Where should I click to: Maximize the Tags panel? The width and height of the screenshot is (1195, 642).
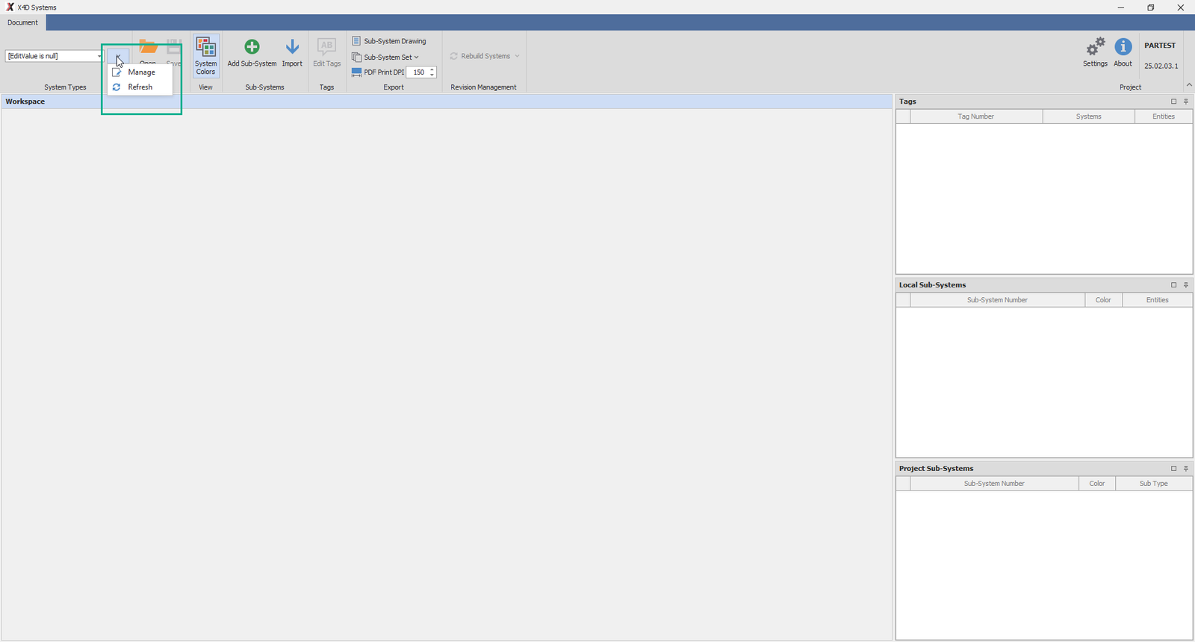1173,102
